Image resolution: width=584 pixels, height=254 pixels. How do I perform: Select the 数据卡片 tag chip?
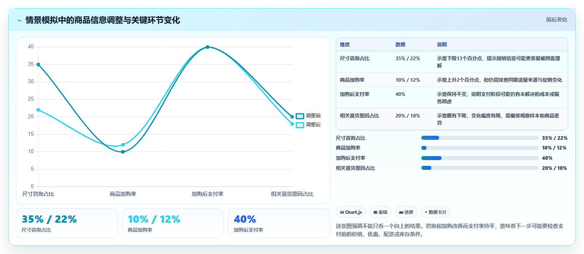[x=435, y=212]
